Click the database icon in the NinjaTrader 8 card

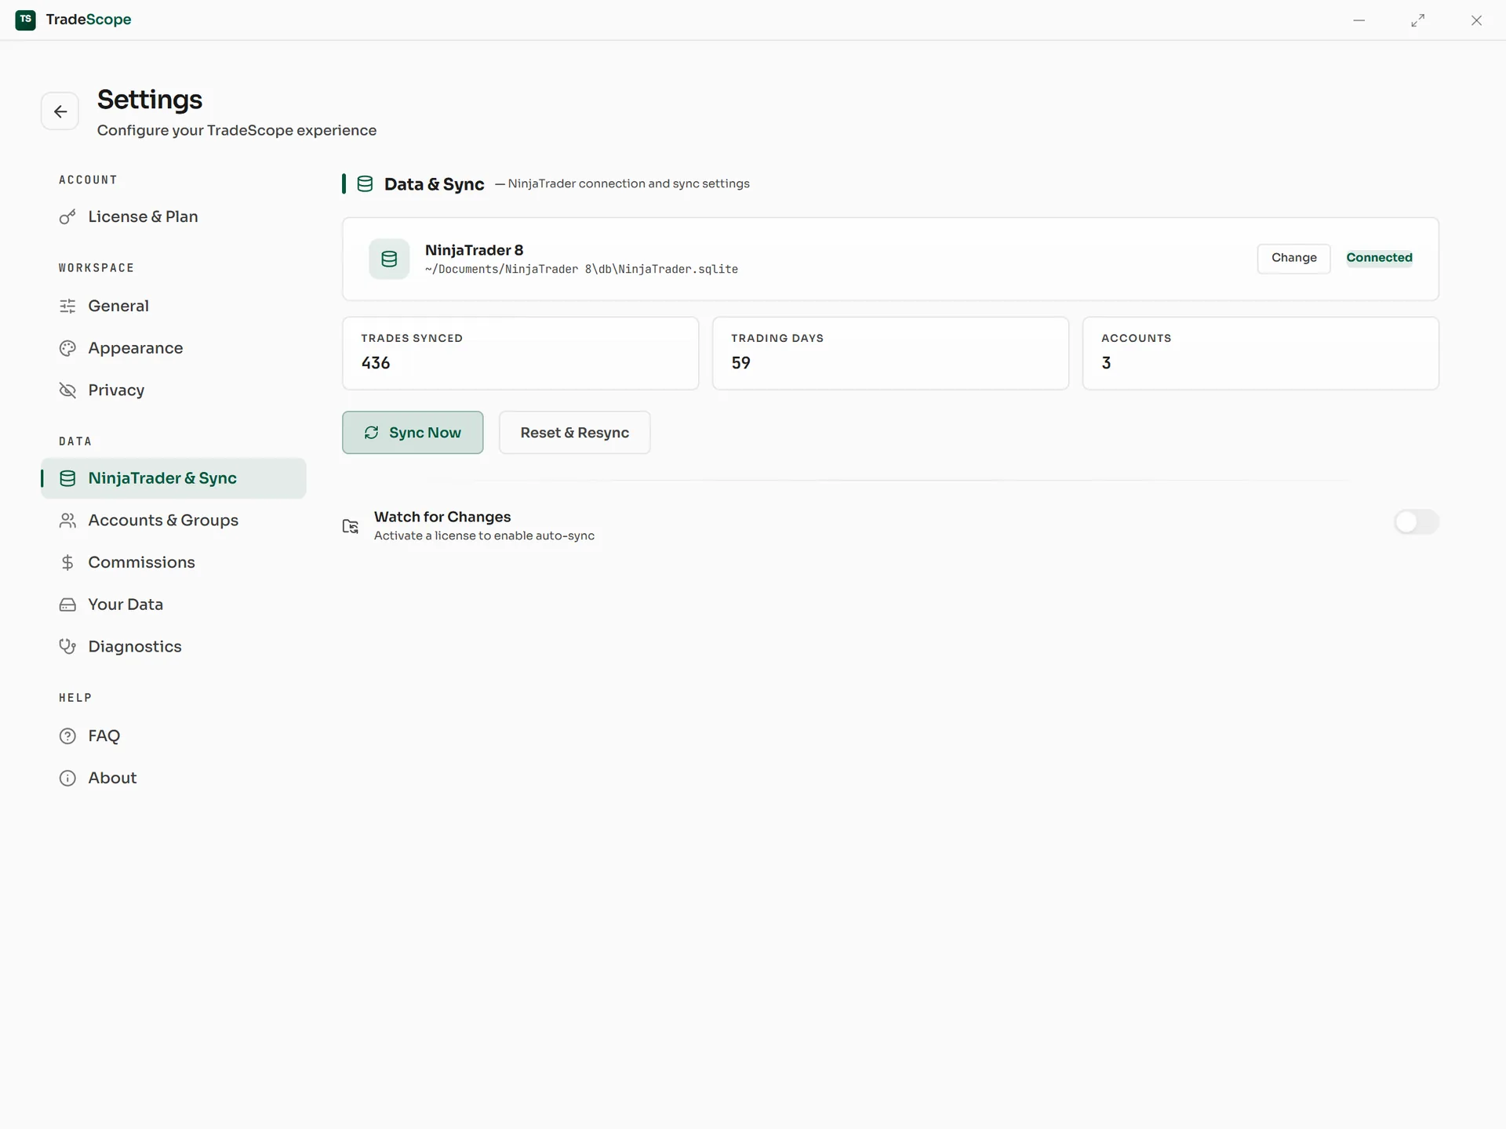point(389,259)
